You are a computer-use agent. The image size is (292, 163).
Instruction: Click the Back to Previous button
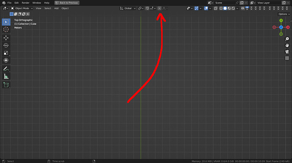pyautogui.click(x=67, y=3)
